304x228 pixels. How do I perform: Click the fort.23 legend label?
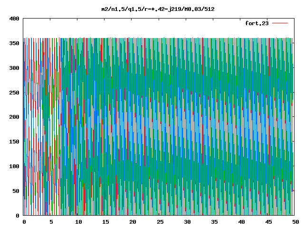[x=256, y=23]
